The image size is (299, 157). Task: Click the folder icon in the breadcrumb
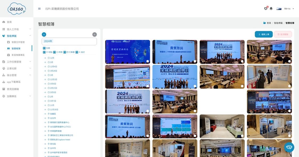click(264, 23)
